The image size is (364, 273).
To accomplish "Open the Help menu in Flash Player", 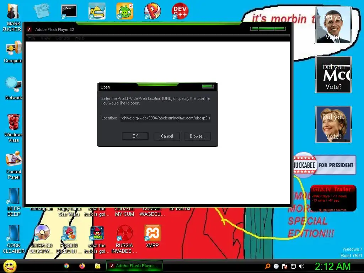I will pyautogui.click(x=80, y=38).
